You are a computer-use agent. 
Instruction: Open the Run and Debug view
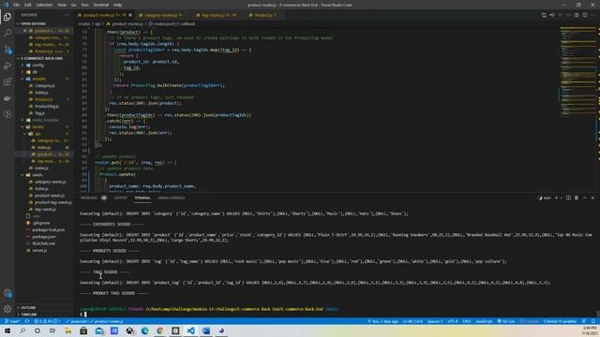pos(7,66)
